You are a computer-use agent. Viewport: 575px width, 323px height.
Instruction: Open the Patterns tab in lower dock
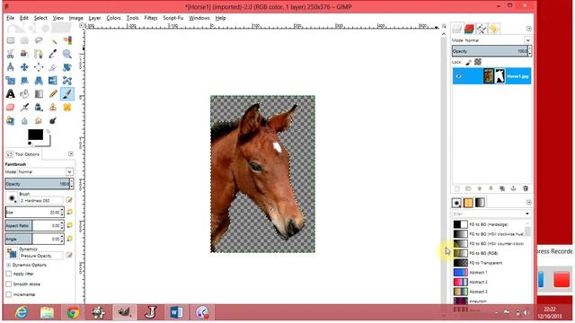tap(468, 203)
